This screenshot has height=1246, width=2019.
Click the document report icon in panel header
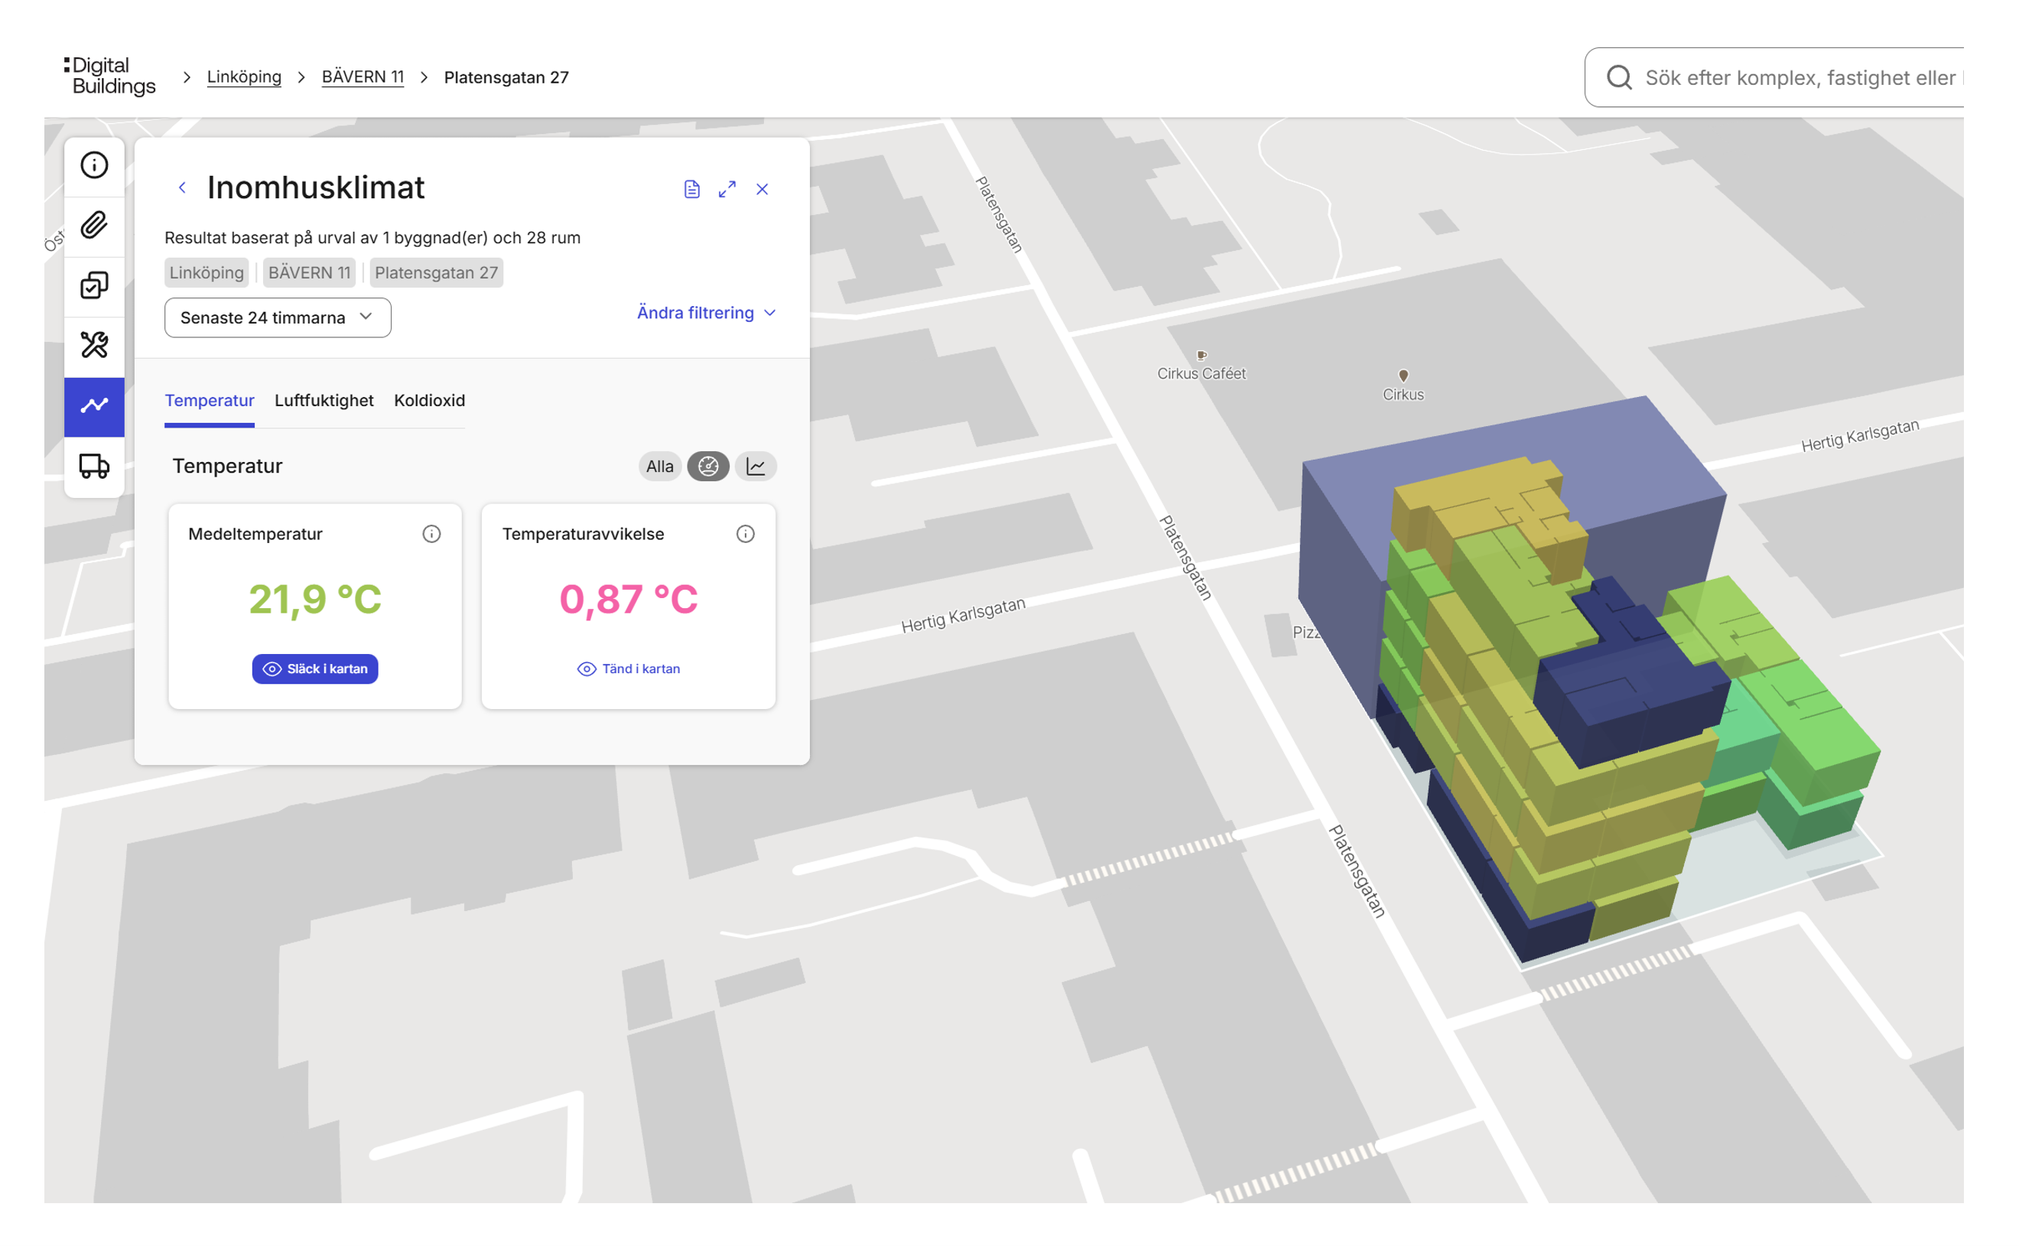[x=692, y=190]
